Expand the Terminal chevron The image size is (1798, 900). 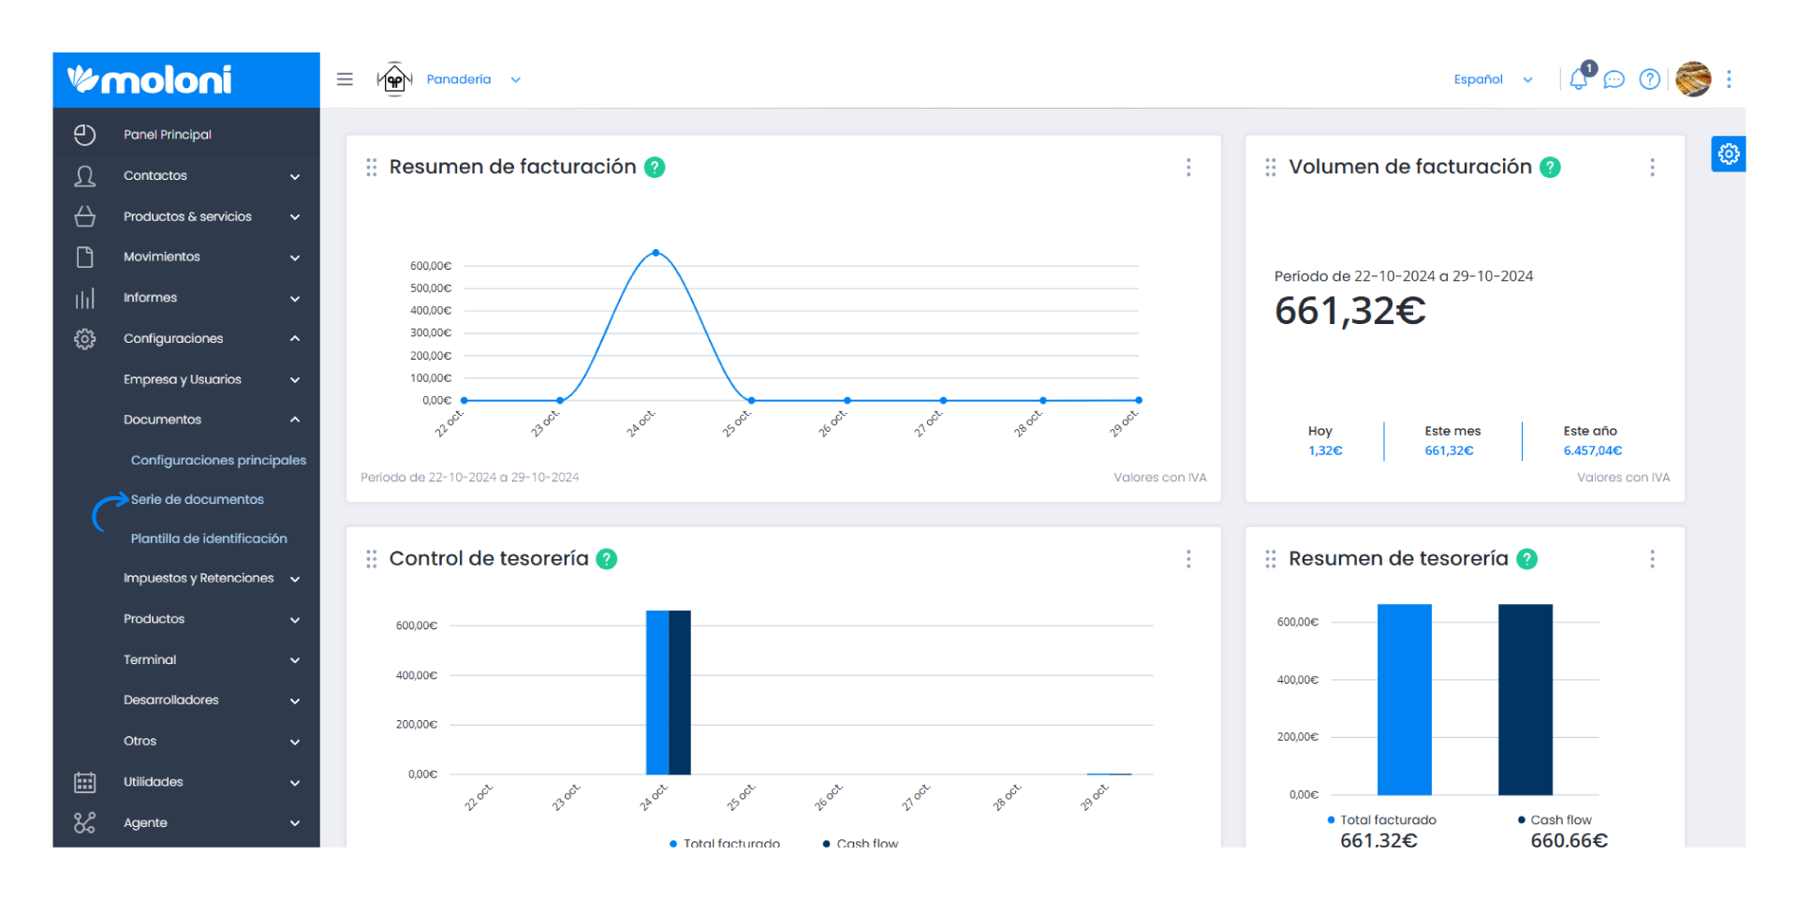pos(295,660)
